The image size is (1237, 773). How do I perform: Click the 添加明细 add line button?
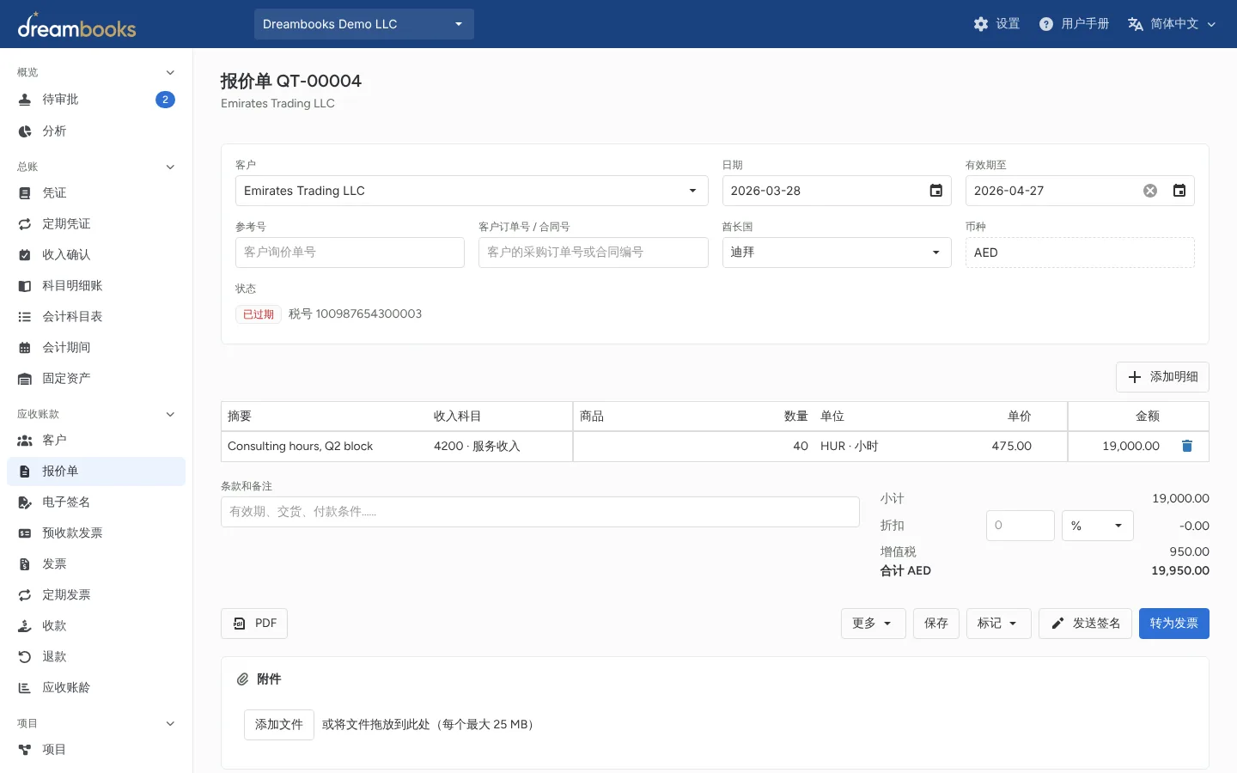tap(1162, 377)
